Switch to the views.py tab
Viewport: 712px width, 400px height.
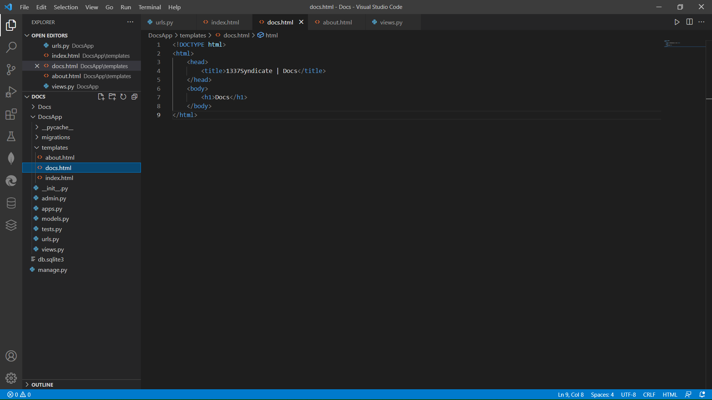pos(391,22)
